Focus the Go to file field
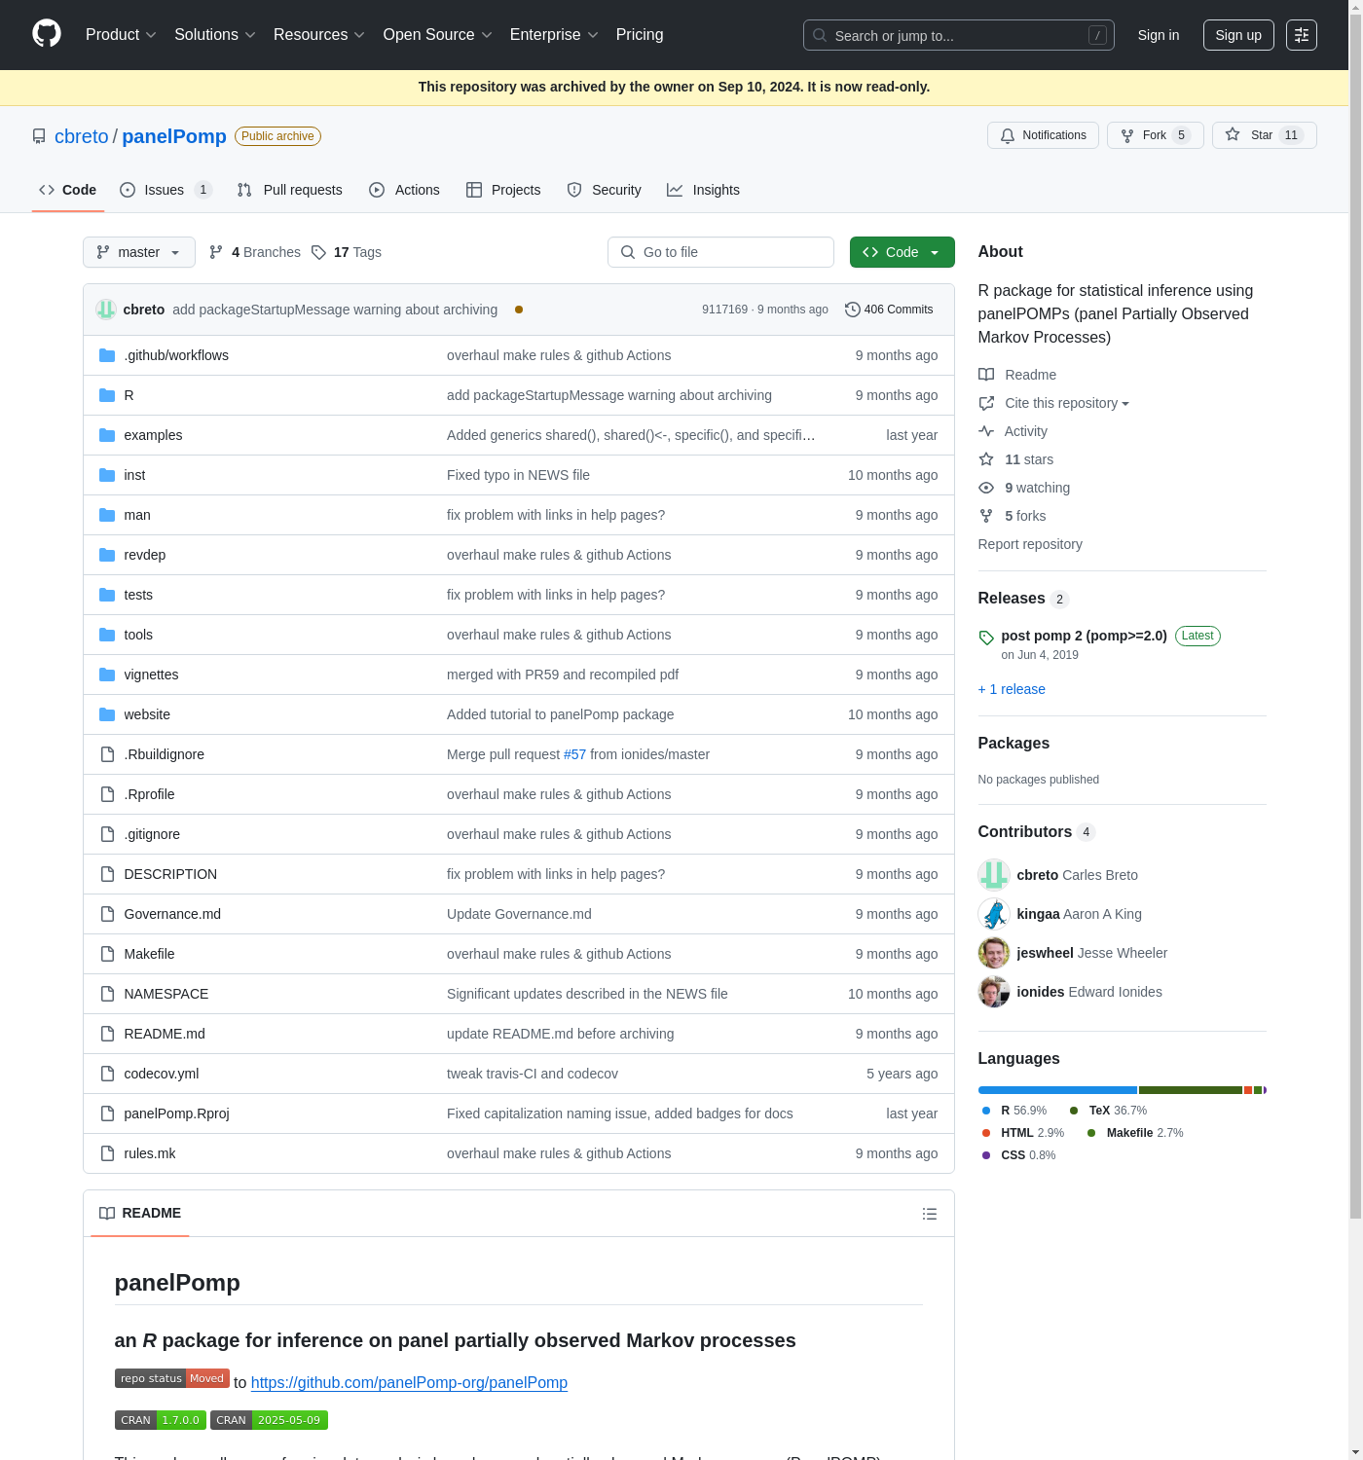This screenshot has height=1460, width=1363. click(x=720, y=252)
